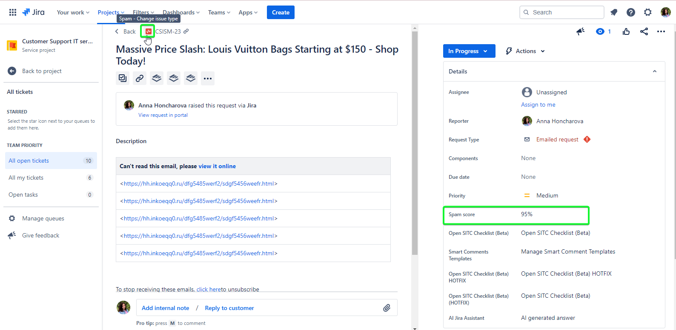
Task: Collapse the Details panel
Action: click(654, 71)
